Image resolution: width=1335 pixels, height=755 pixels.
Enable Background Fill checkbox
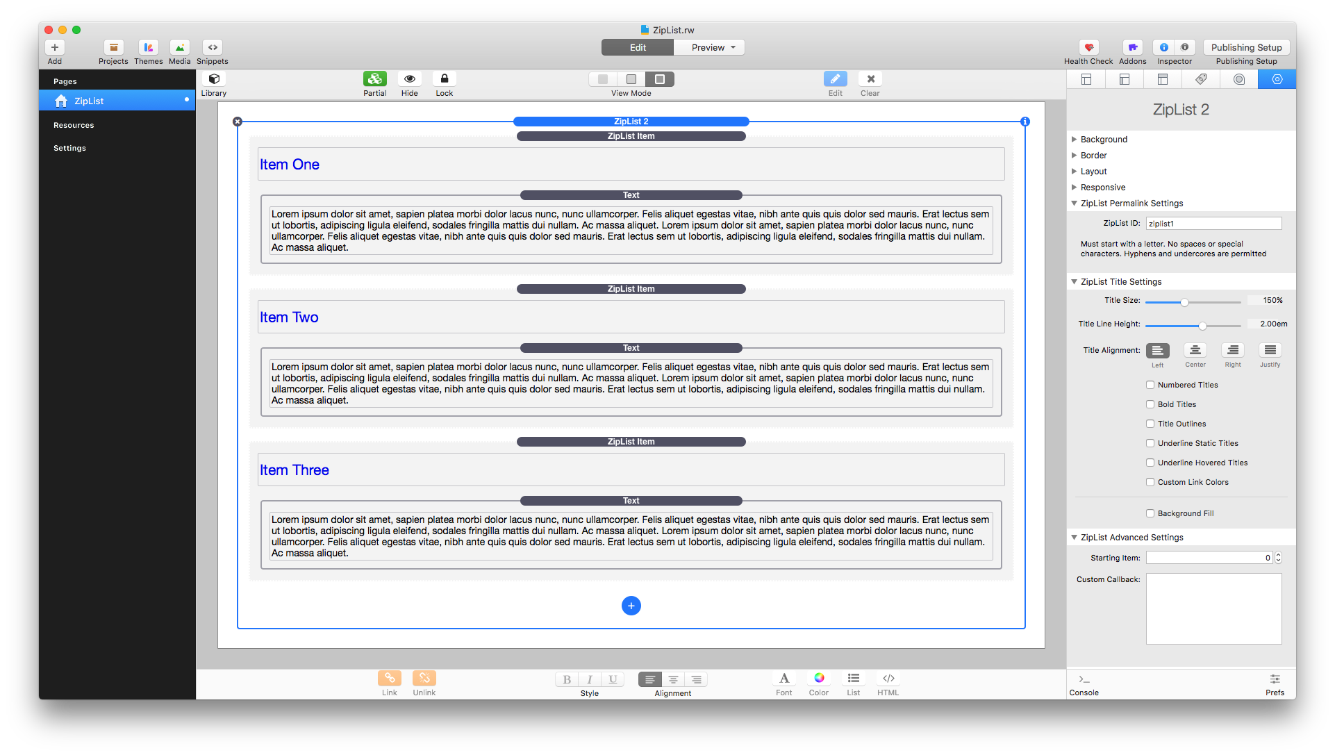click(1150, 513)
